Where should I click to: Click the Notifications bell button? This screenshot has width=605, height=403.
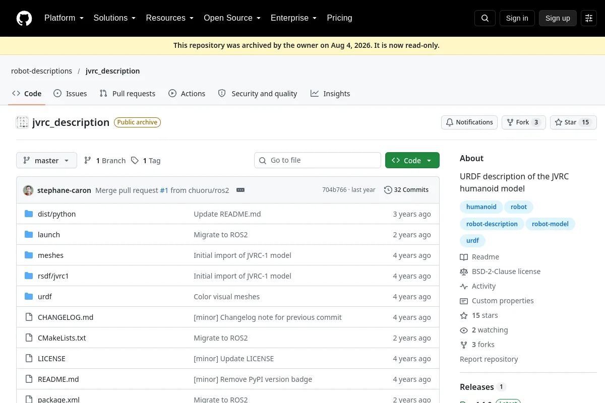point(469,122)
